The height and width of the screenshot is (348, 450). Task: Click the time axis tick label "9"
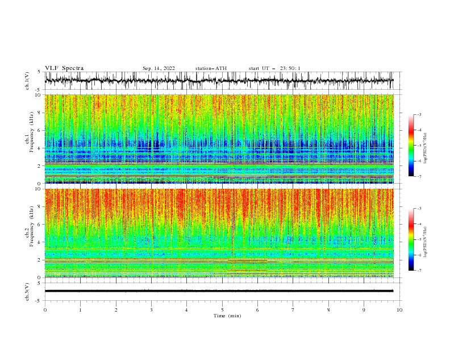tap(364, 310)
